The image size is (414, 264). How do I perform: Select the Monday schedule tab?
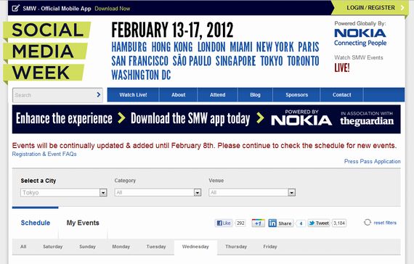pos(121,247)
